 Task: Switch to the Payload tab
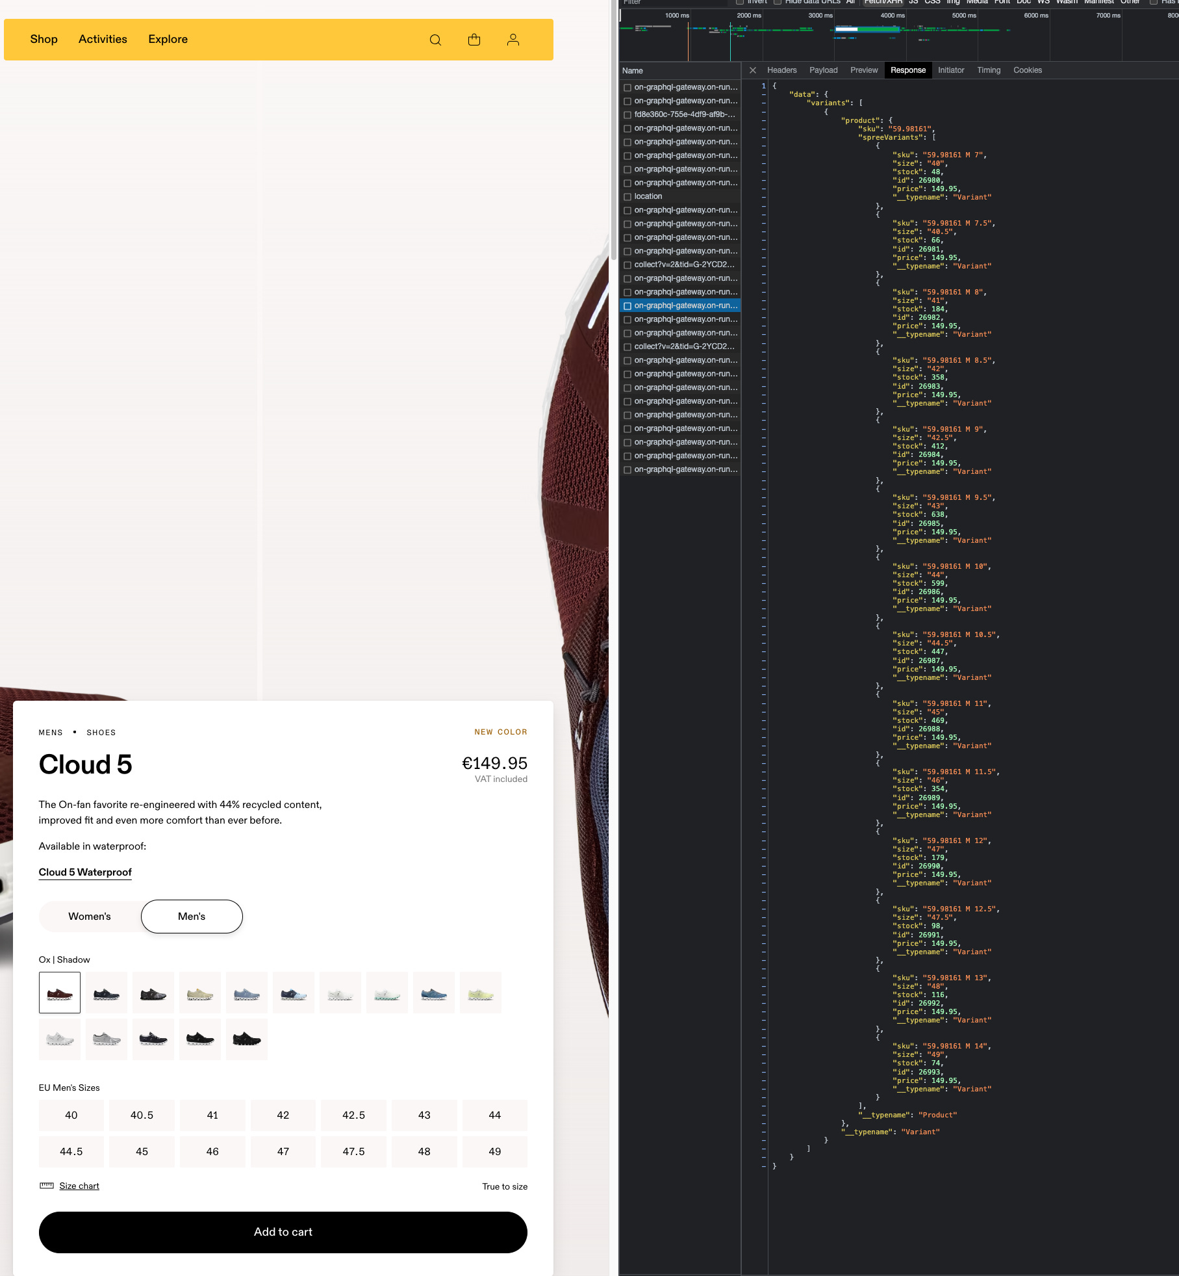[x=824, y=70]
